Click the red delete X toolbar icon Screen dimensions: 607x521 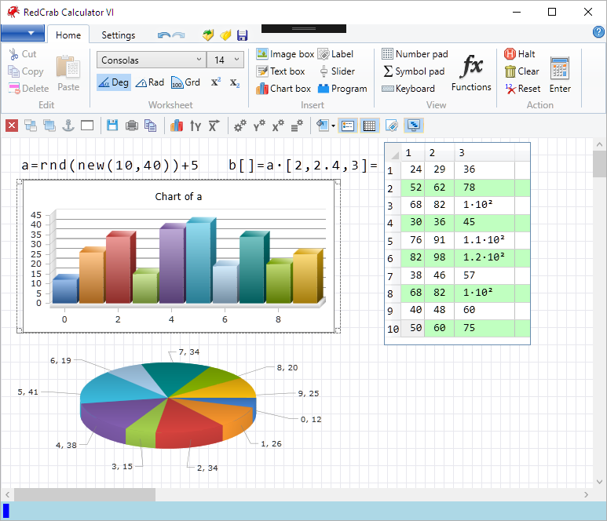(x=12, y=126)
